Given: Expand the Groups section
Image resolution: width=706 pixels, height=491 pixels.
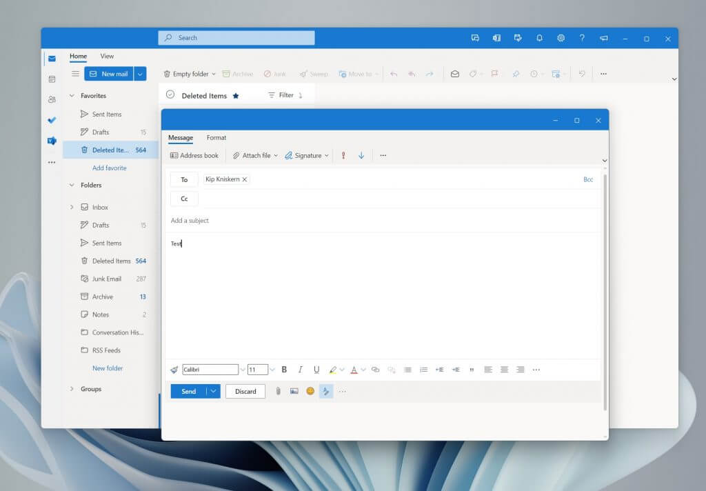Looking at the screenshot, I should [x=72, y=389].
